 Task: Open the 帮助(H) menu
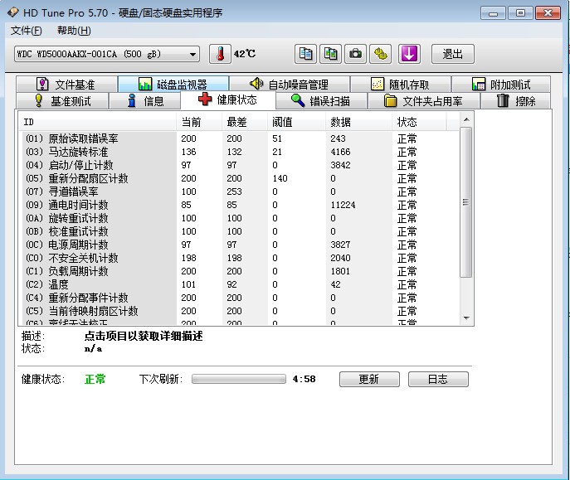(74, 31)
